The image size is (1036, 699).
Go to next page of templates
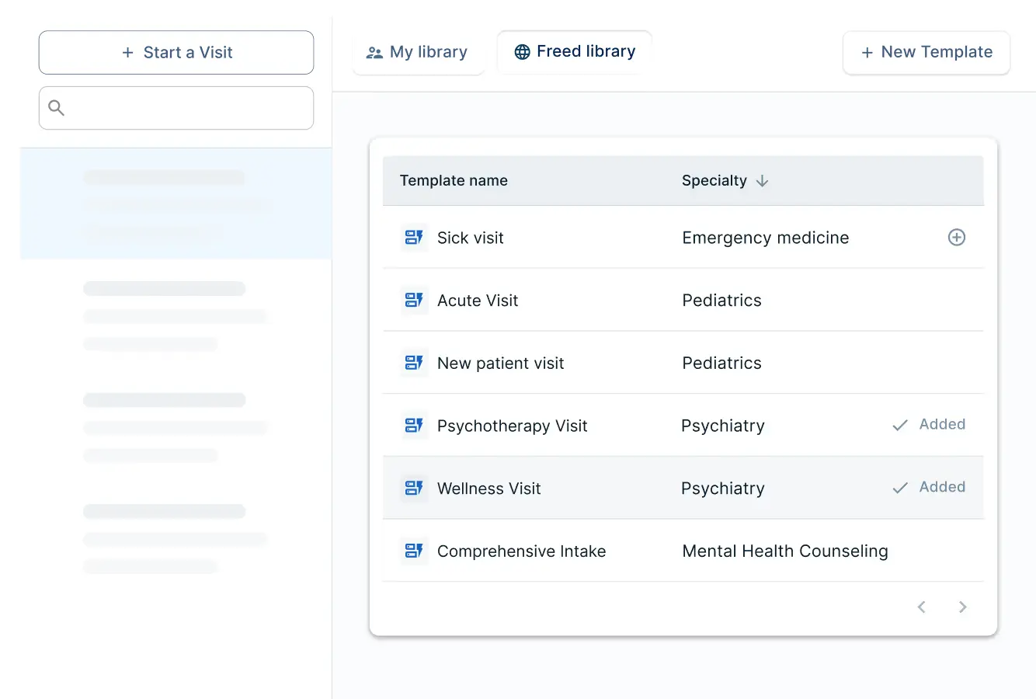[x=963, y=607]
